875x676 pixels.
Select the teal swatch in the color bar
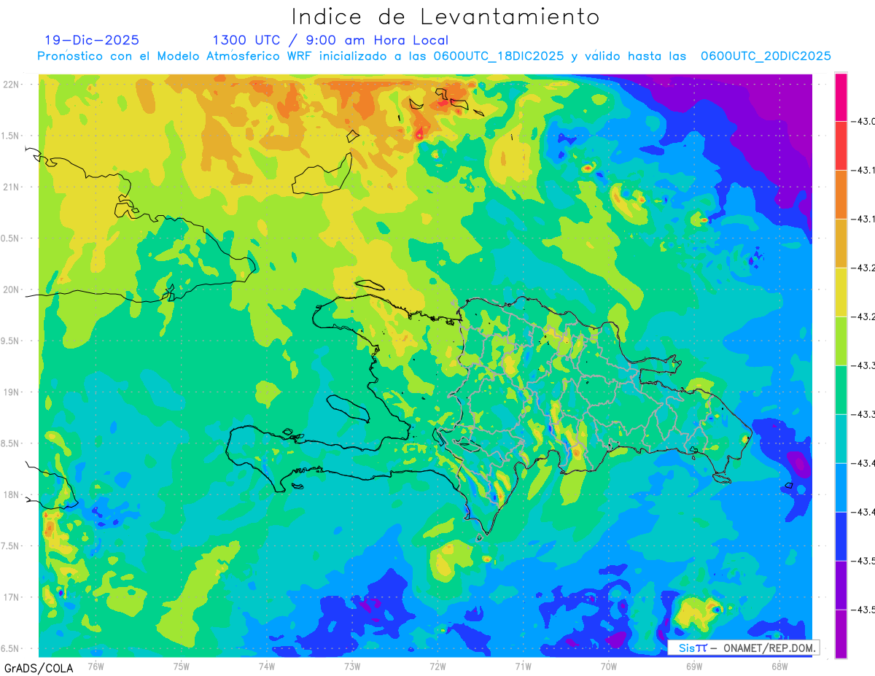click(841, 439)
